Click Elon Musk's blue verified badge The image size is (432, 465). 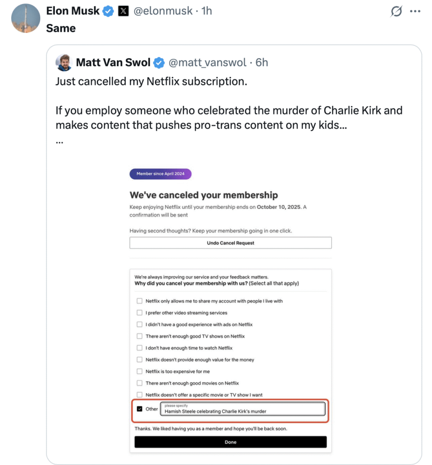(x=108, y=11)
